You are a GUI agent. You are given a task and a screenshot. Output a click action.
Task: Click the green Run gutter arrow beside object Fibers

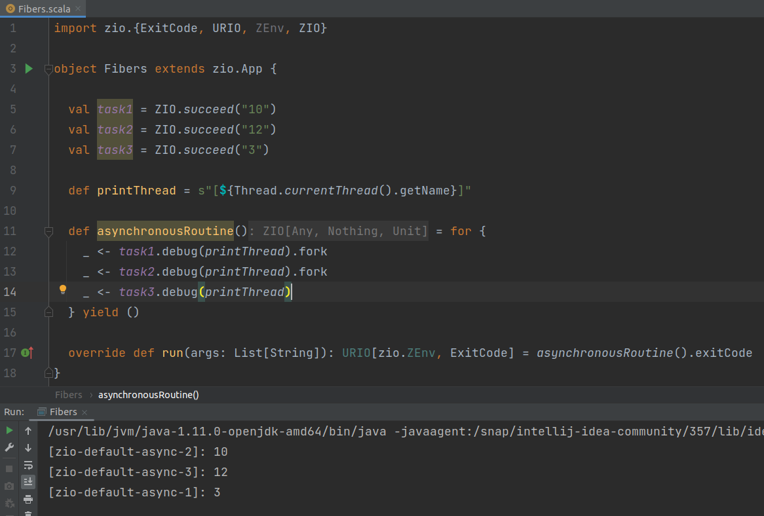[x=29, y=69]
